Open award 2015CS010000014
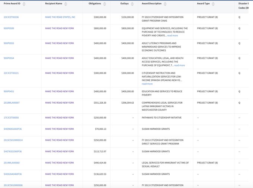The image size is (253, 188). tap(13, 140)
